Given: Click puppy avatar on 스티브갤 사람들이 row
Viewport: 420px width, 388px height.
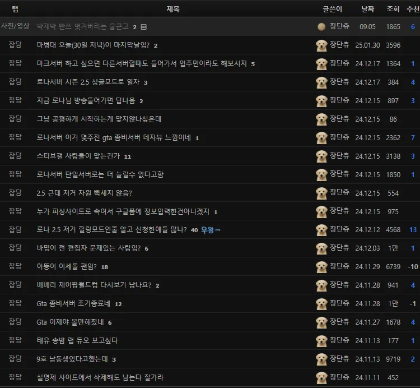Looking at the screenshot, I should click(x=321, y=156).
